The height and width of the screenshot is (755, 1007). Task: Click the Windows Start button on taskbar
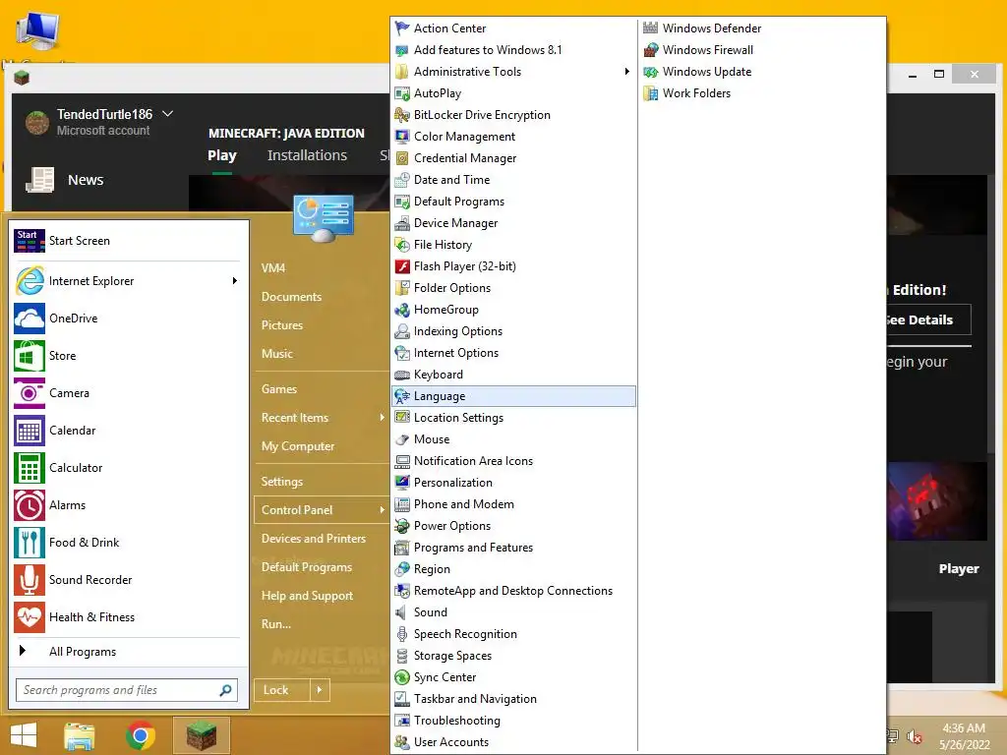24,735
